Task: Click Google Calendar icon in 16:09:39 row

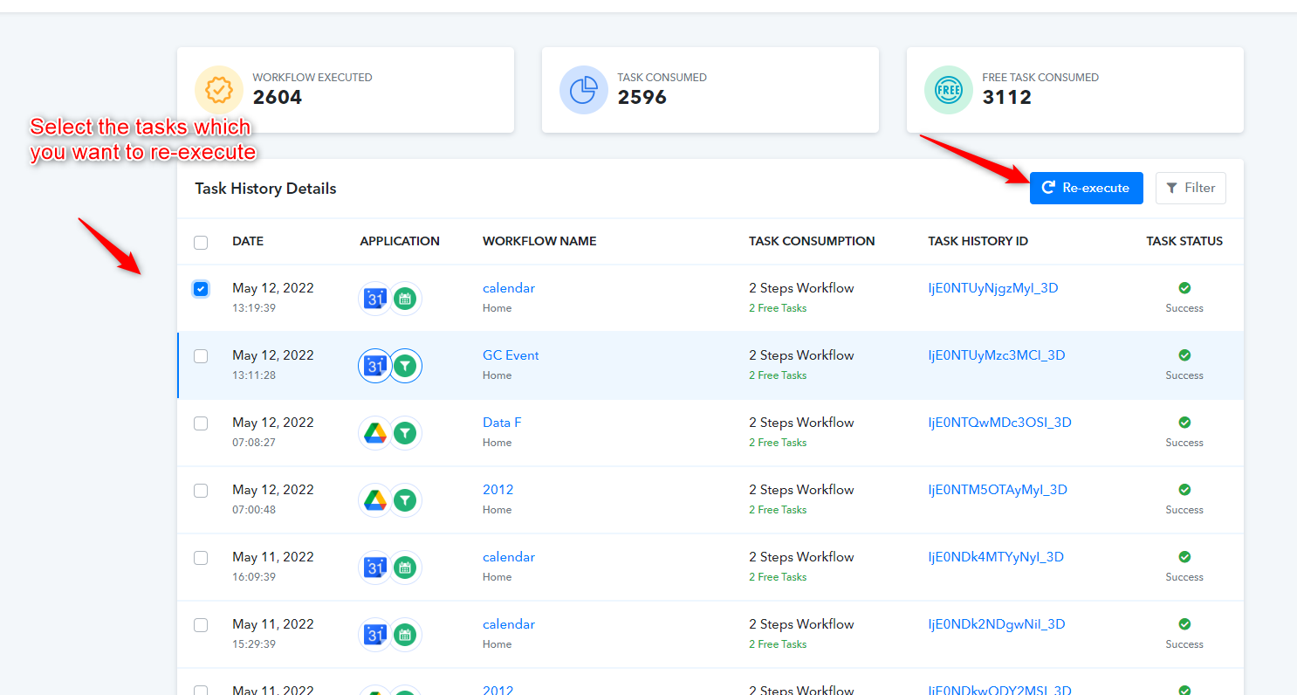Action: coord(375,568)
